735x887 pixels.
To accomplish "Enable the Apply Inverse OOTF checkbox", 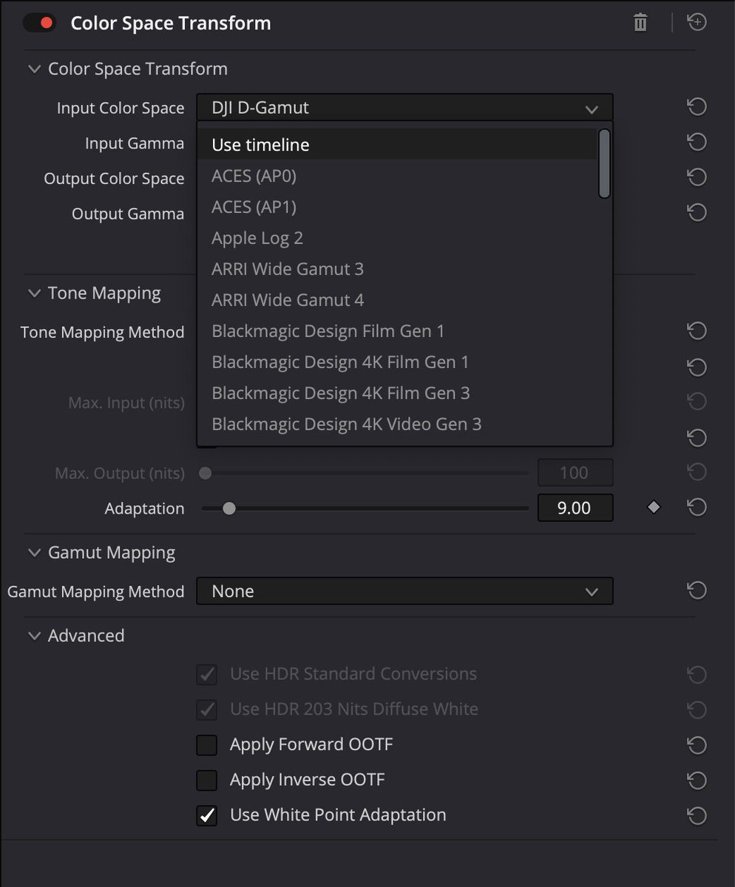I will click(206, 780).
